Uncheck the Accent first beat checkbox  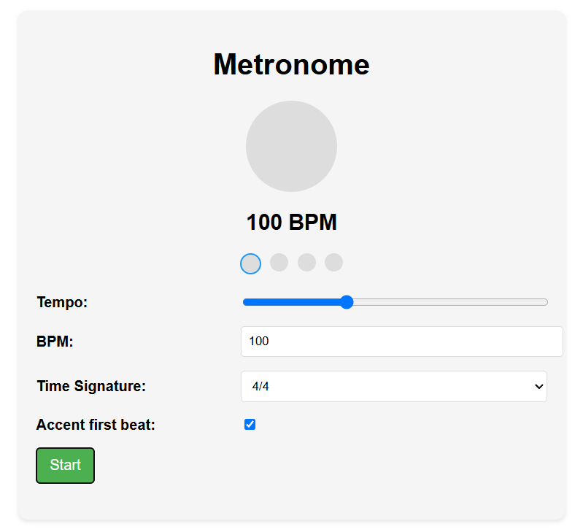pos(250,424)
